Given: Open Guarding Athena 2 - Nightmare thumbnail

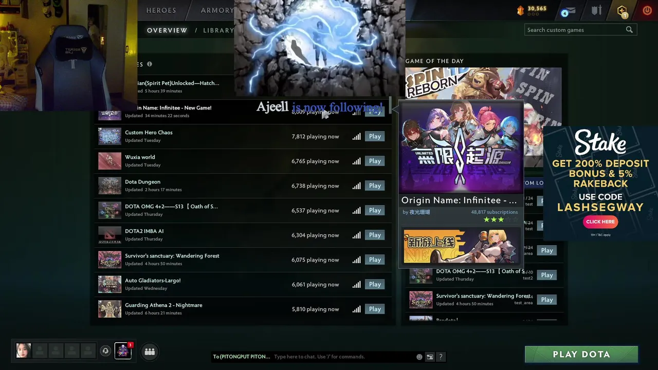Looking at the screenshot, I should [109, 309].
